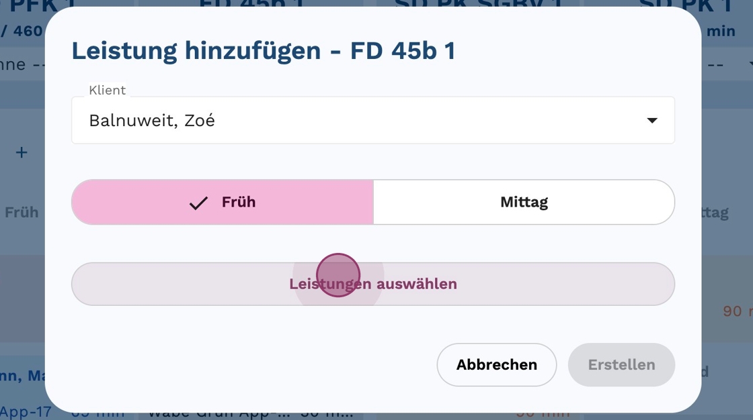
Task: Click the blue client name at bottom left
Action: (20, 376)
